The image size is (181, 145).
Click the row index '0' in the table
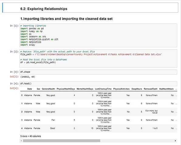click(x=22, y=95)
